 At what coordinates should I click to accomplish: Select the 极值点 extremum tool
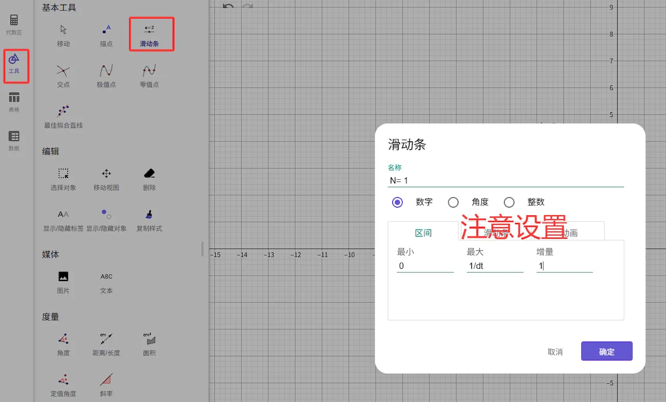pos(106,75)
